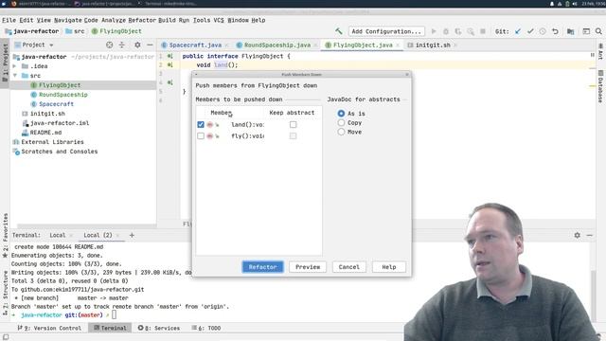Select initgit.sh in the project tree
This screenshot has width=606, height=341.
[x=47, y=114]
